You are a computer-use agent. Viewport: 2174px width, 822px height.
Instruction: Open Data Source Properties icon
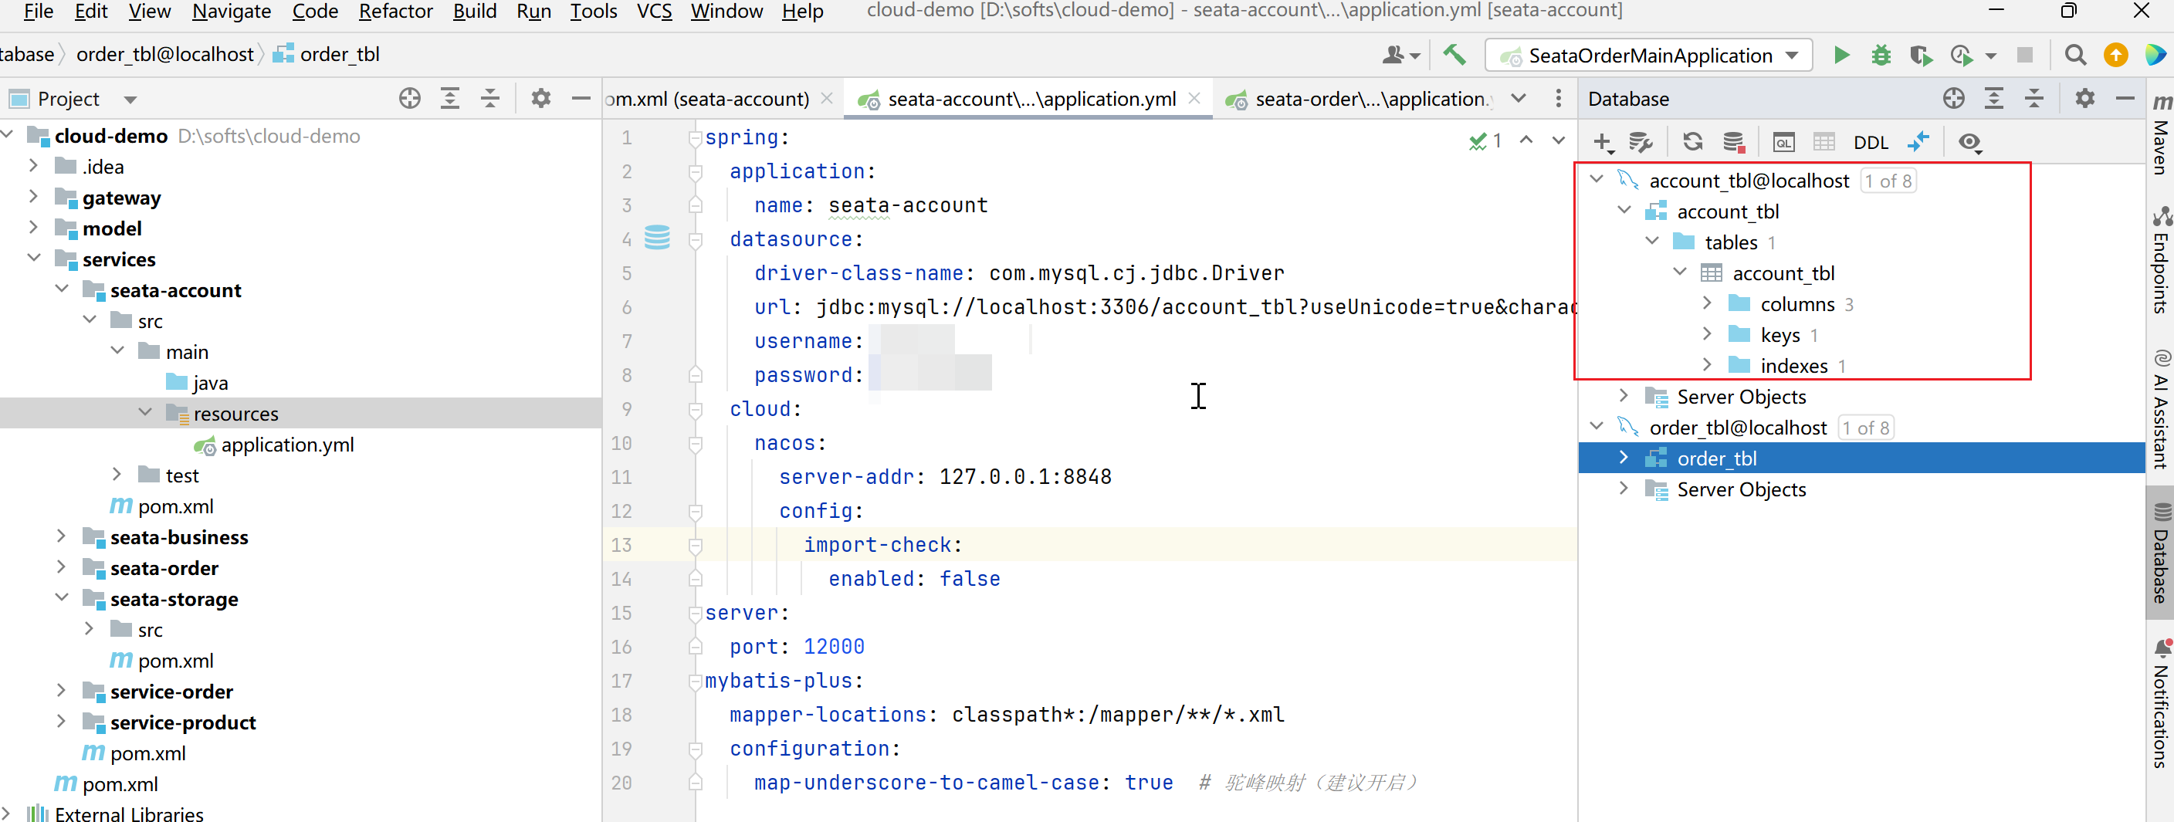[x=1640, y=143]
